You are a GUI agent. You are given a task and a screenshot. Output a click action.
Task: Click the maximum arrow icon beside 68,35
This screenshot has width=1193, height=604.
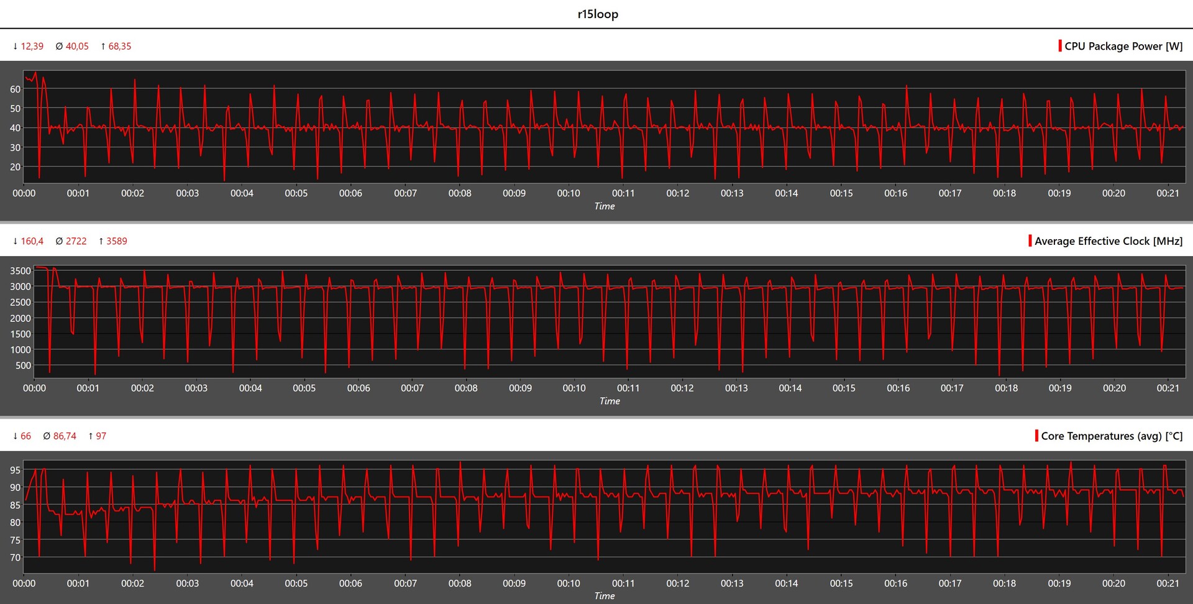tap(103, 47)
